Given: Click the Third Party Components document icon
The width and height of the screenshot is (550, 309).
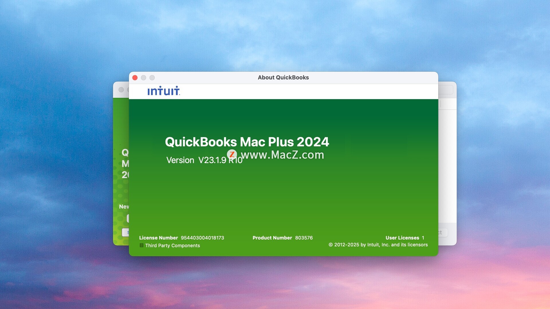Looking at the screenshot, I should pos(142,245).
